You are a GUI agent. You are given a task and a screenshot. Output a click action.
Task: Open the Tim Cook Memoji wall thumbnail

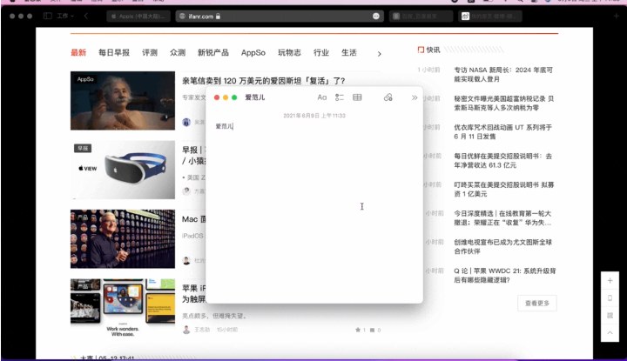click(x=123, y=239)
